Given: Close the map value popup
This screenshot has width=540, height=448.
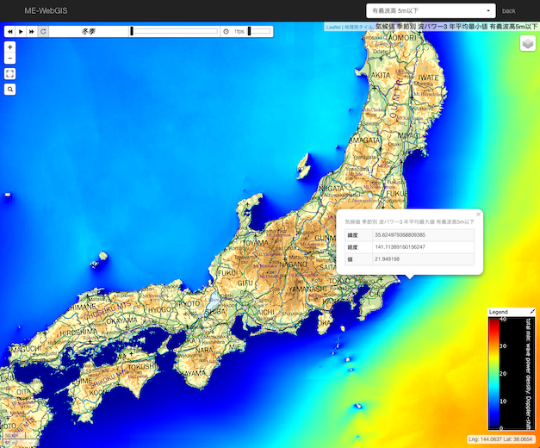Looking at the screenshot, I should [478, 214].
